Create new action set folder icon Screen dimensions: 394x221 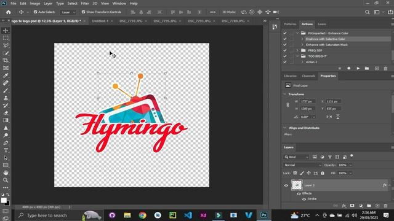pos(367,68)
